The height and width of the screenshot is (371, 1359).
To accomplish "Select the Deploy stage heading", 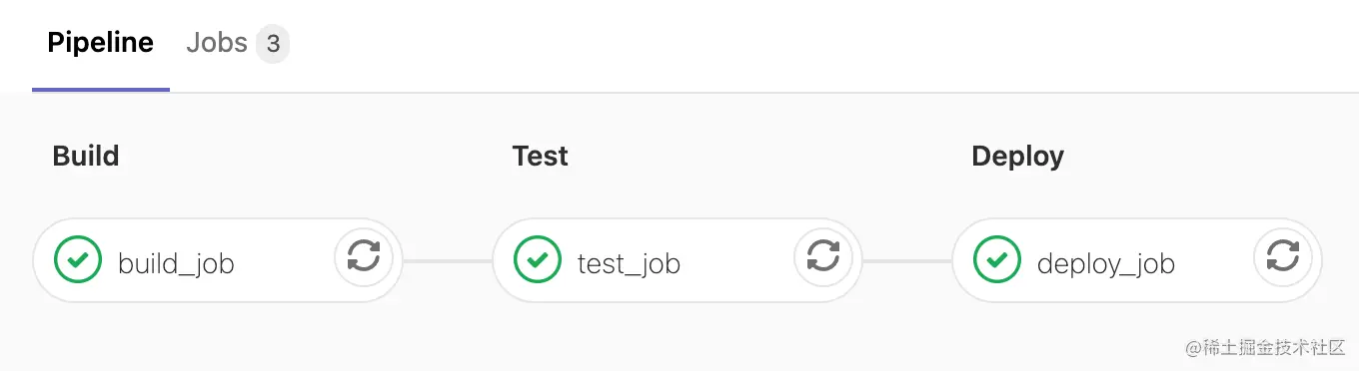I will 1018,158.
